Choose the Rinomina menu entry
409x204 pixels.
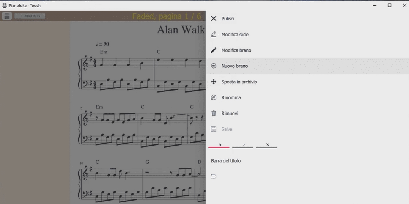(231, 97)
